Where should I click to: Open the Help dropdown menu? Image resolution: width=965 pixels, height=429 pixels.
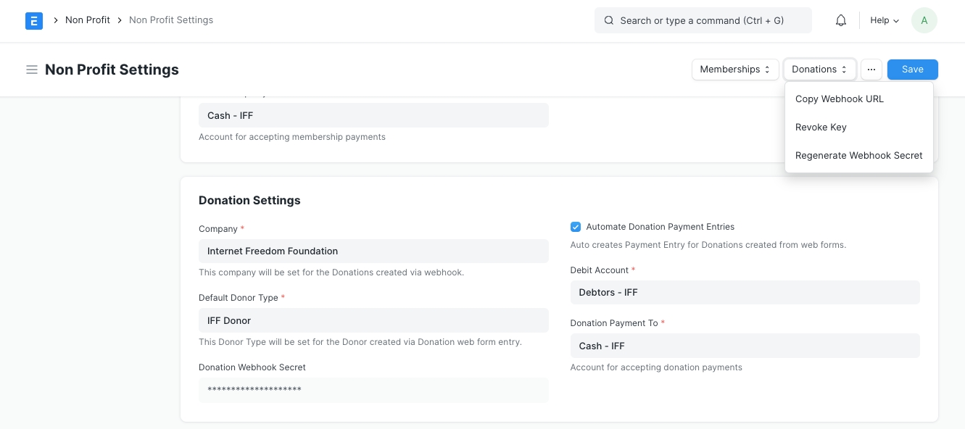click(885, 20)
